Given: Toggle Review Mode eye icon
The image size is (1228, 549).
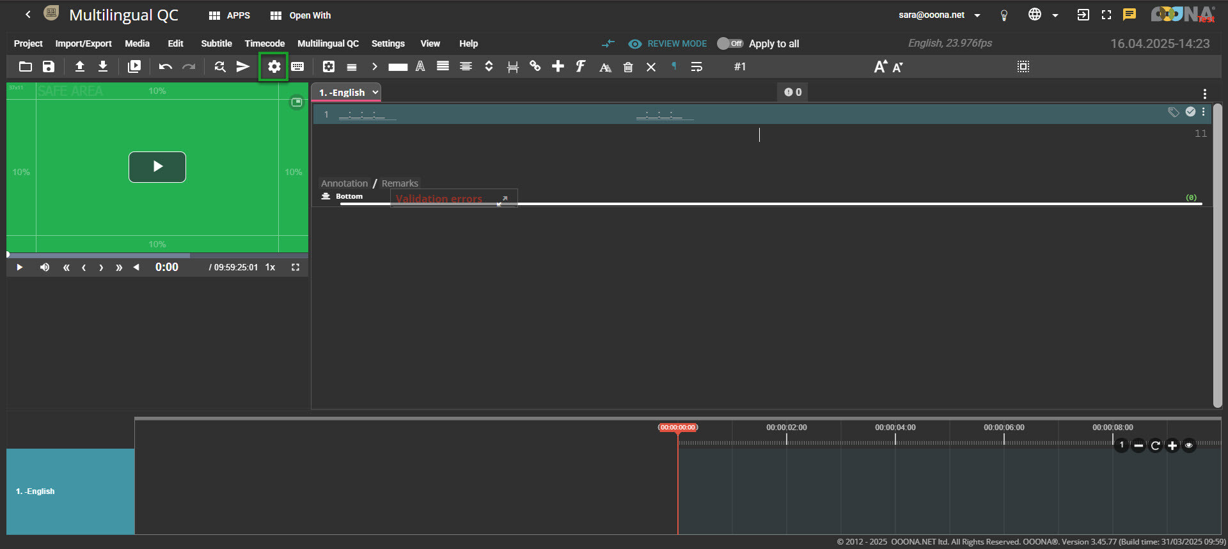Looking at the screenshot, I should (x=634, y=43).
